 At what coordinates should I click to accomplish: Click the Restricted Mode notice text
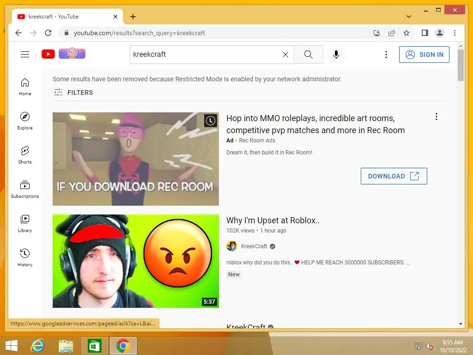coord(197,79)
